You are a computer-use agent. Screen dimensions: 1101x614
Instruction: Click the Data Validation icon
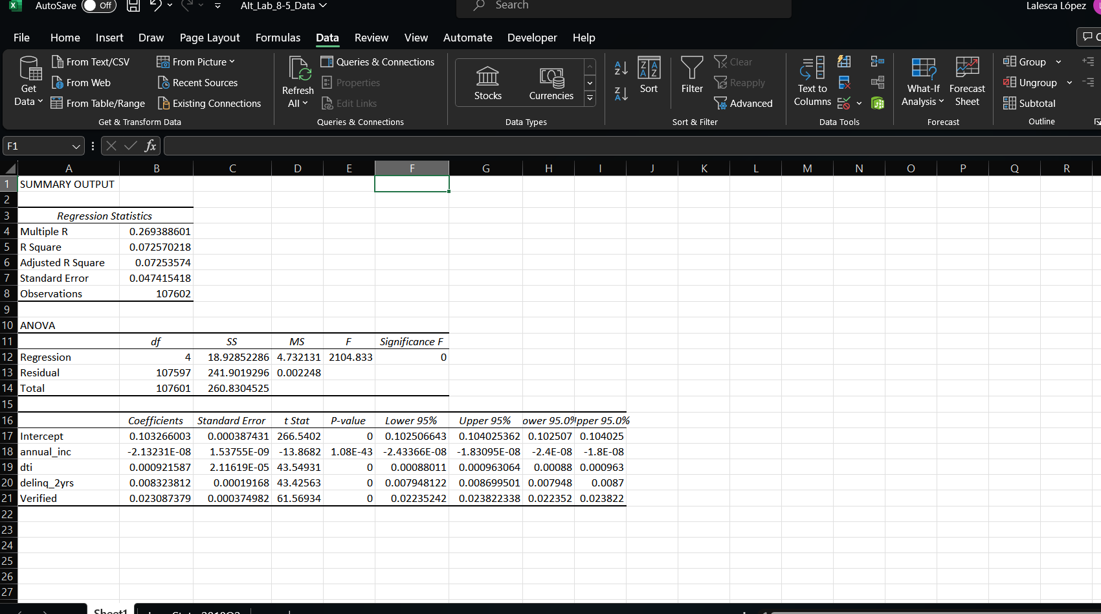click(843, 103)
